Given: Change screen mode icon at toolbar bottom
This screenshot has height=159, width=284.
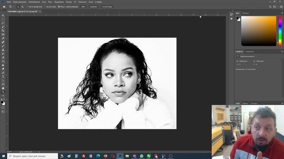Looking at the screenshot, I should tap(3, 112).
